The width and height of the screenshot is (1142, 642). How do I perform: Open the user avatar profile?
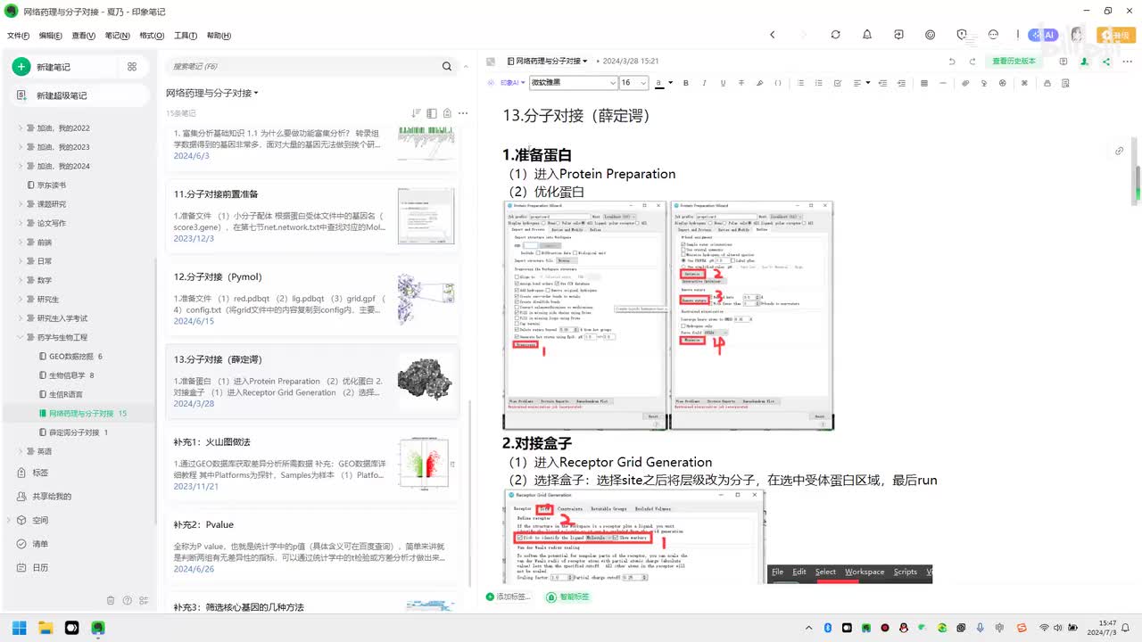[x=1078, y=35]
